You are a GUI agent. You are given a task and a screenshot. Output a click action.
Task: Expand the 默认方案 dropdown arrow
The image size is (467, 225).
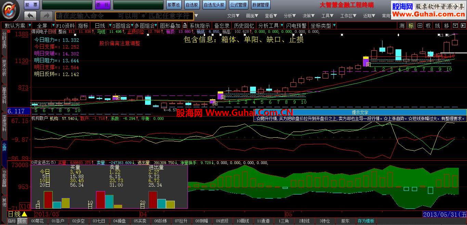coord(30,26)
